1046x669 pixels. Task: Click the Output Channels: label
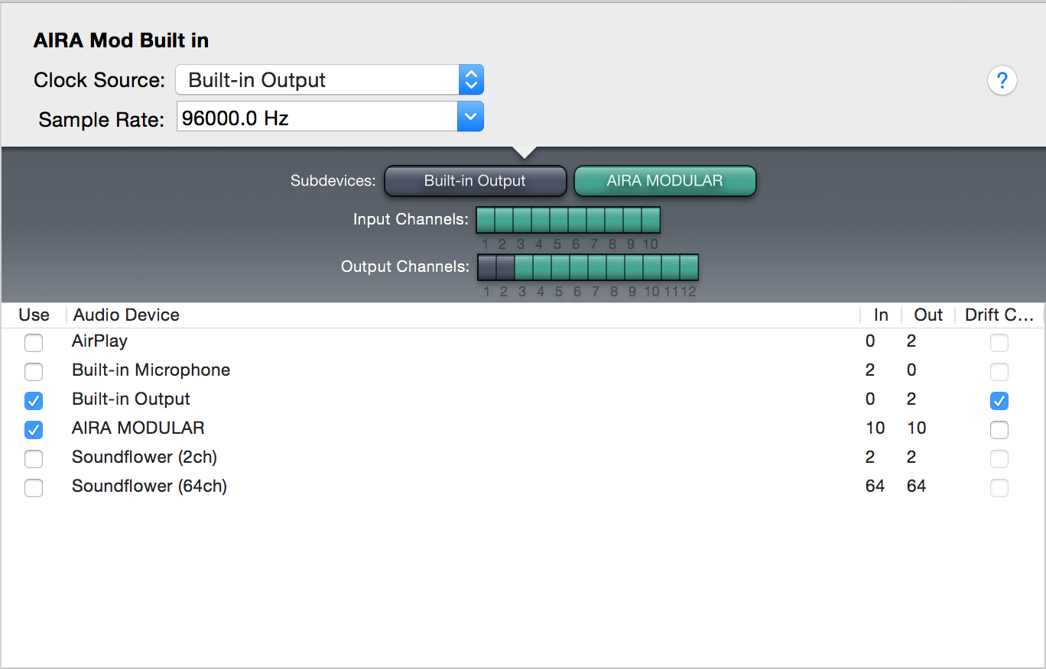(405, 267)
